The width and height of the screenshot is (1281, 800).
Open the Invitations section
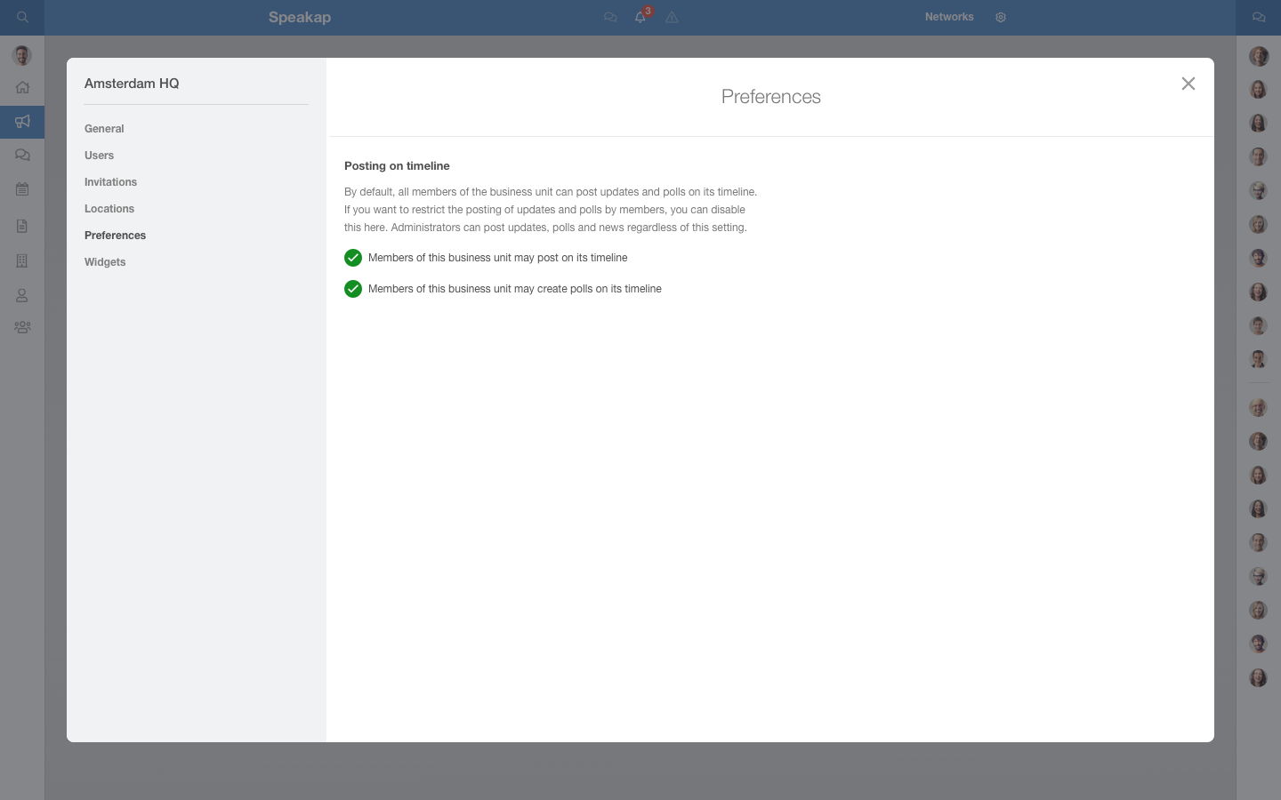pyautogui.click(x=110, y=182)
